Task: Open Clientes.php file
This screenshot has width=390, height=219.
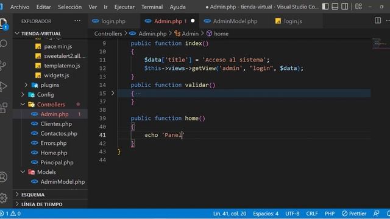Action: click(56, 124)
